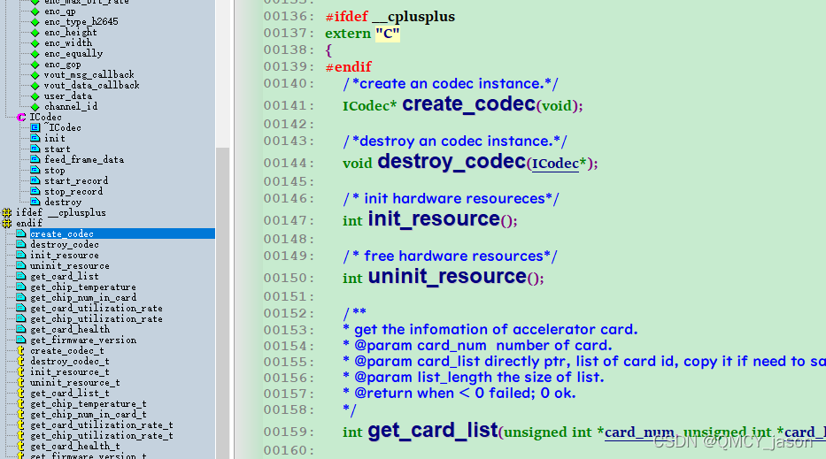Click the comment "create an codec instance."
Screen dimensions: 826x459
coord(452,84)
